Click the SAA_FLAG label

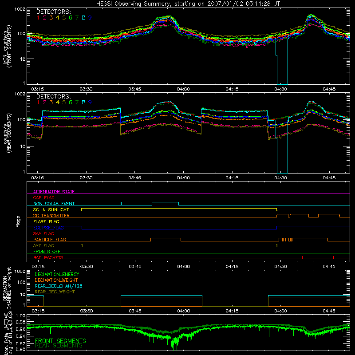tap(43, 233)
